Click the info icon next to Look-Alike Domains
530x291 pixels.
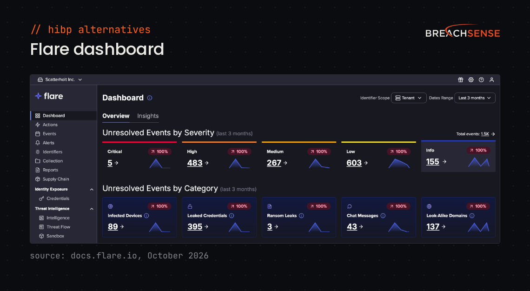[472, 216]
